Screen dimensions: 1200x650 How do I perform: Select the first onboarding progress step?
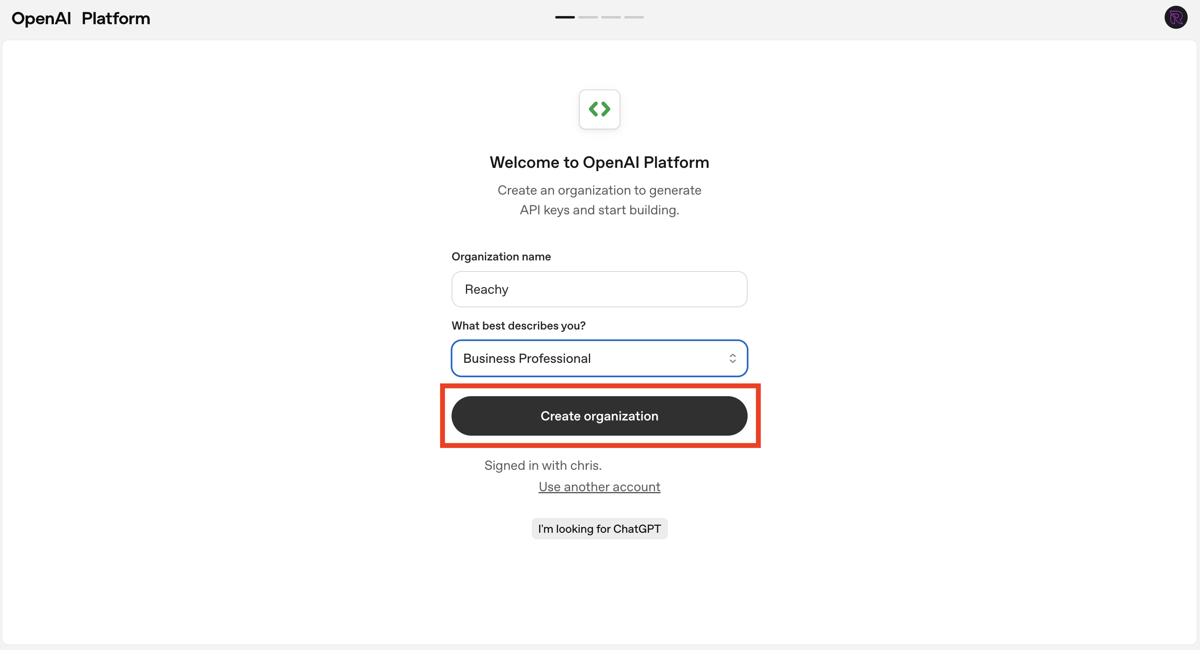tap(565, 17)
